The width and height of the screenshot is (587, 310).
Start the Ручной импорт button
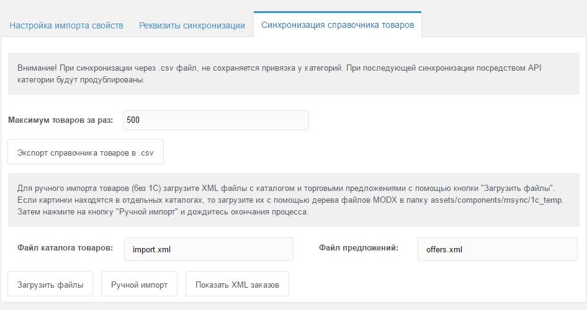(x=139, y=284)
